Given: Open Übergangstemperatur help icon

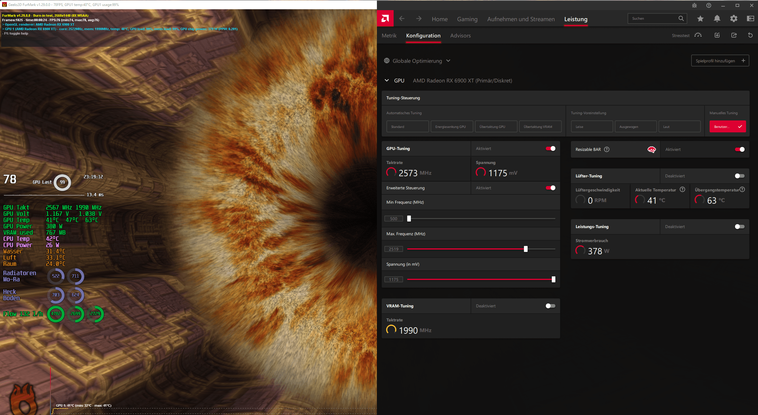Looking at the screenshot, I should 742,189.
